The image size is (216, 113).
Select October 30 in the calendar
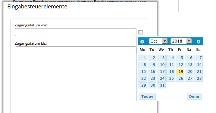coord(152,85)
